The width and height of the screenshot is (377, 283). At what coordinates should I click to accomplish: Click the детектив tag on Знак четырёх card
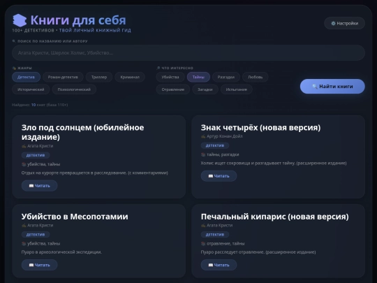point(215,145)
